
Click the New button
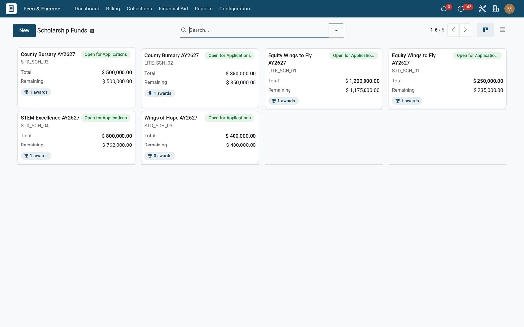click(24, 30)
